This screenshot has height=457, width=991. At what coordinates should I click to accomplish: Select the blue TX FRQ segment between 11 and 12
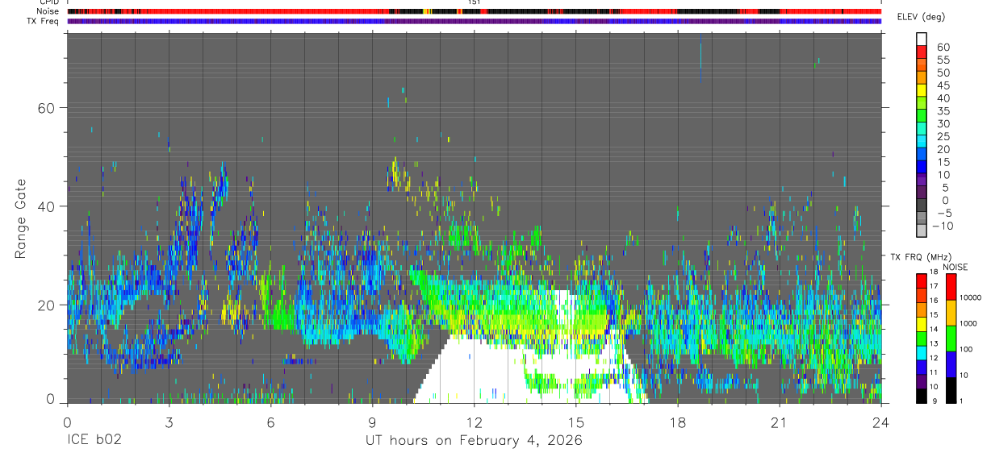[x=921, y=366]
